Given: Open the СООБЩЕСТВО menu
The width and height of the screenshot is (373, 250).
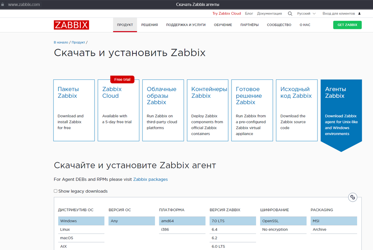Looking at the screenshot, I should click(x=279, y=25).
